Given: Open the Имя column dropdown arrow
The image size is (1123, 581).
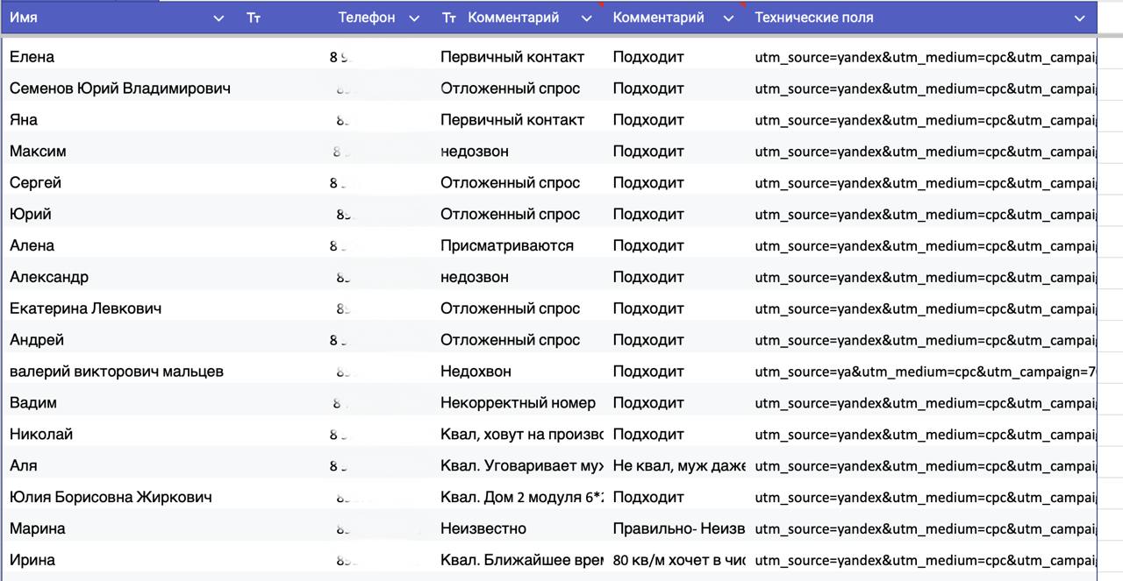Looking at the screenshot, I should tap(218, 18).
